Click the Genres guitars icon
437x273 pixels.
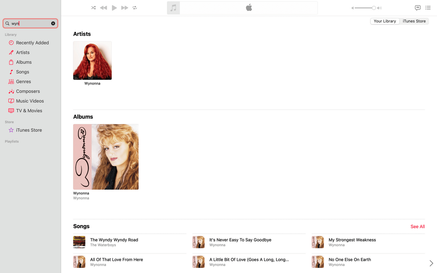11,82
